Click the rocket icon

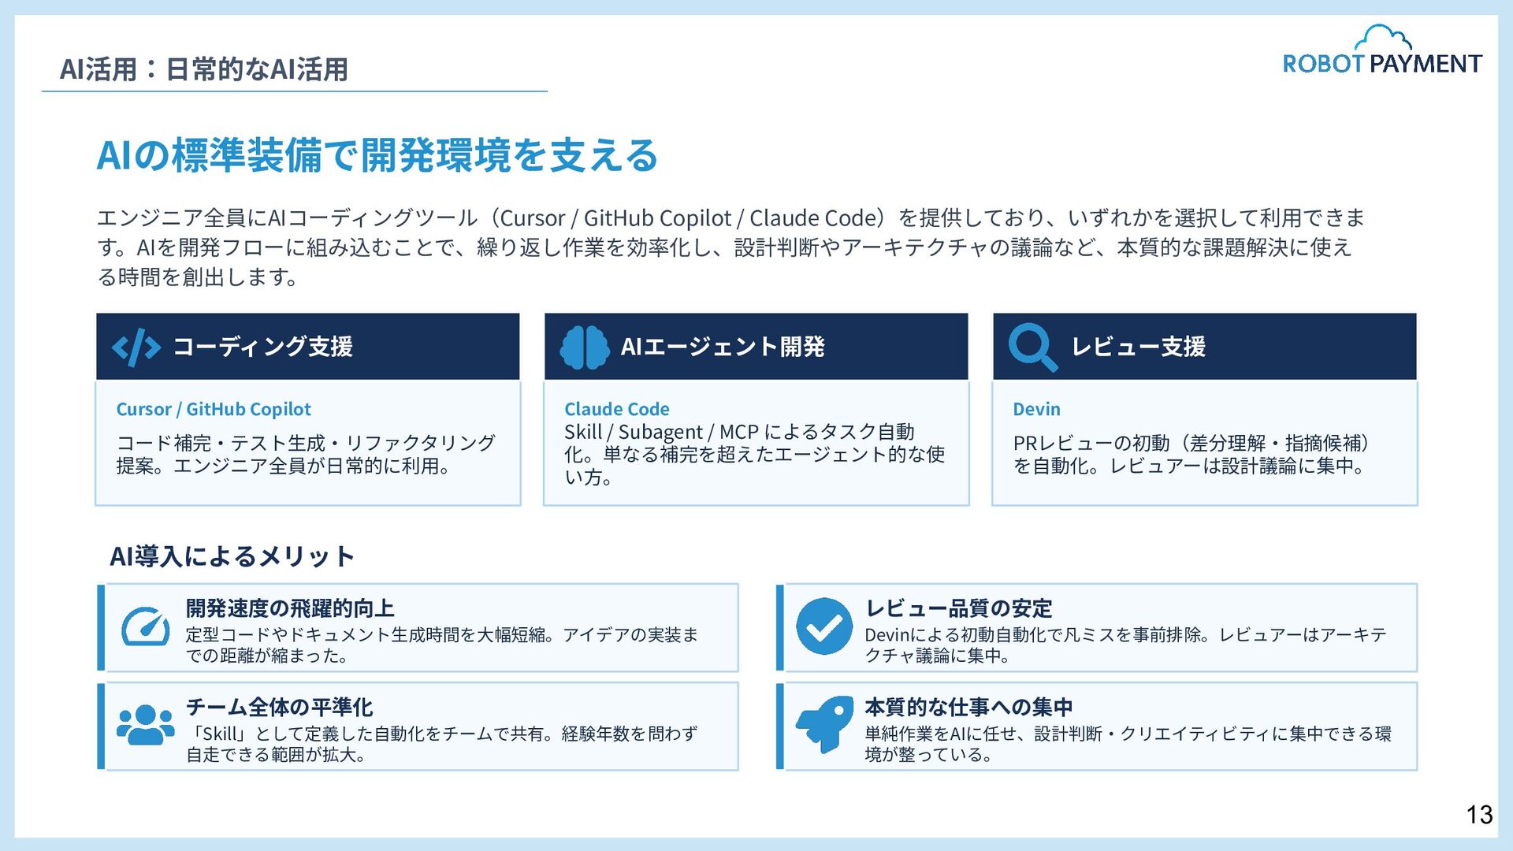click(x=824, y=724)
